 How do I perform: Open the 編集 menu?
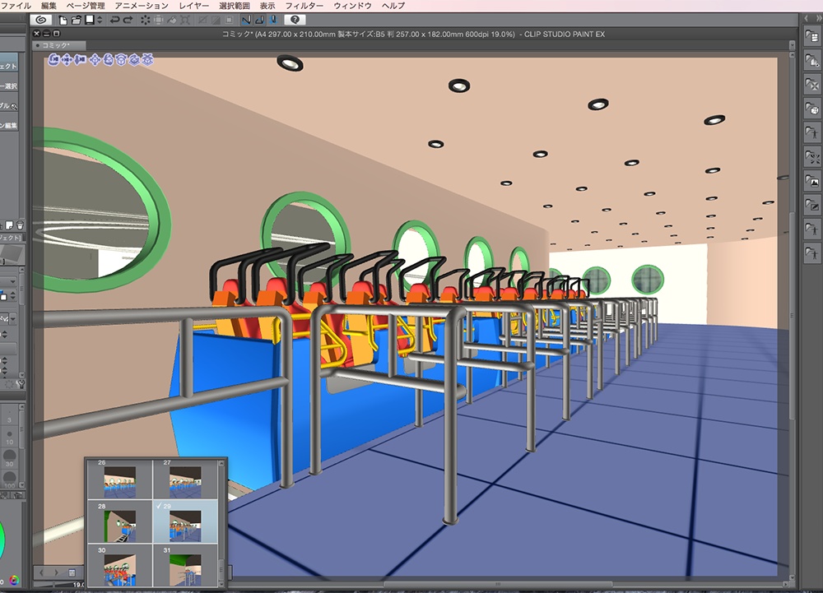tap(49, 6)
